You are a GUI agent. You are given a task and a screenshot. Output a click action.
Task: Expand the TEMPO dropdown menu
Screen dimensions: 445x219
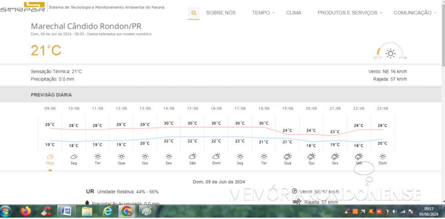coord(263,13)
